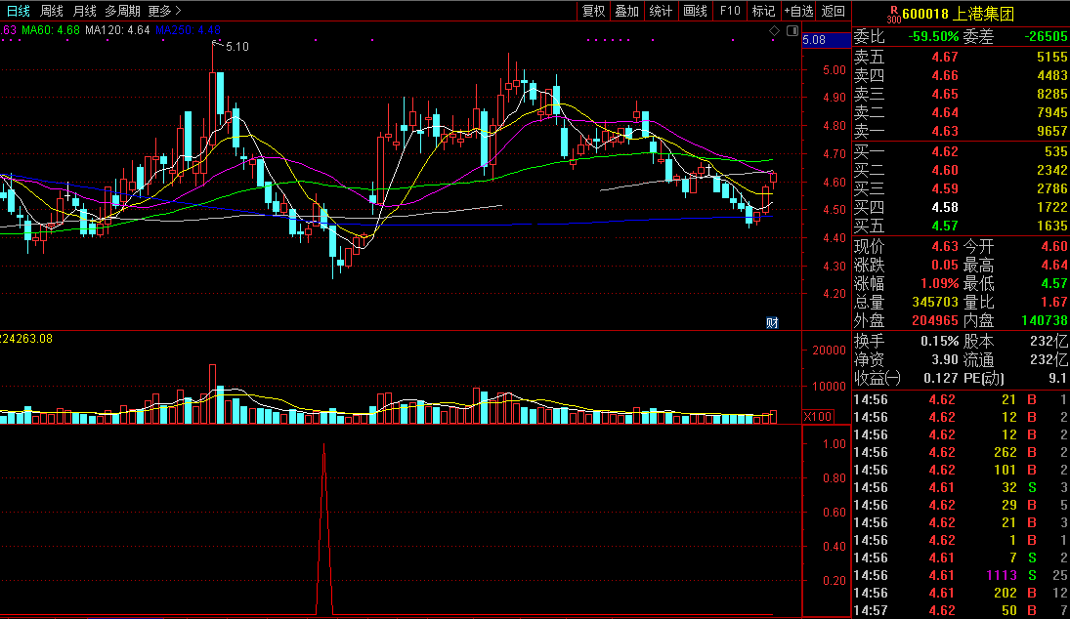The image size is (1070, 619).
Task: Click the 财 finance marker icon
Action: (773, 322)
